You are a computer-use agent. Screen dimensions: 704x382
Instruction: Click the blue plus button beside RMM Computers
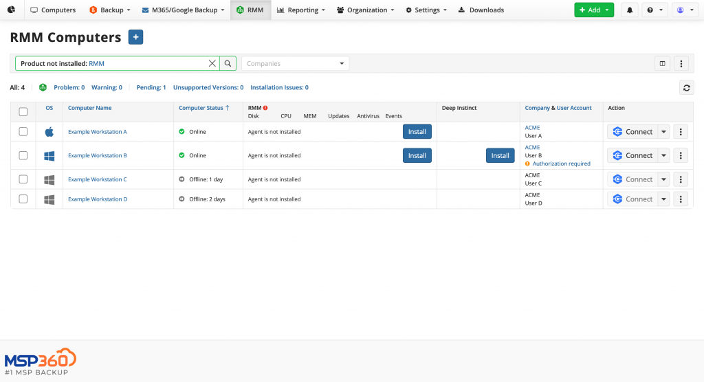pyautogui.click(x=135, y=38)
